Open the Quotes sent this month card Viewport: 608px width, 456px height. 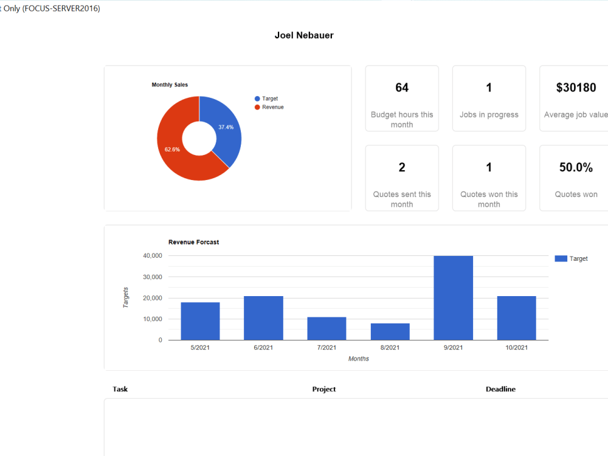point(402,178)
